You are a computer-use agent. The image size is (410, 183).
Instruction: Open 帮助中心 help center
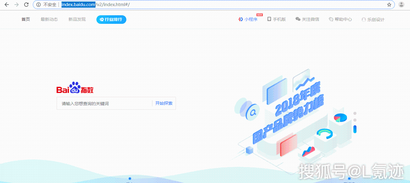pos(340,19)
